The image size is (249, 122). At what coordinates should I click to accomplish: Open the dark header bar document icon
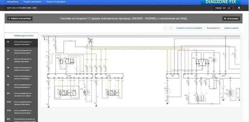coord(239,8)
